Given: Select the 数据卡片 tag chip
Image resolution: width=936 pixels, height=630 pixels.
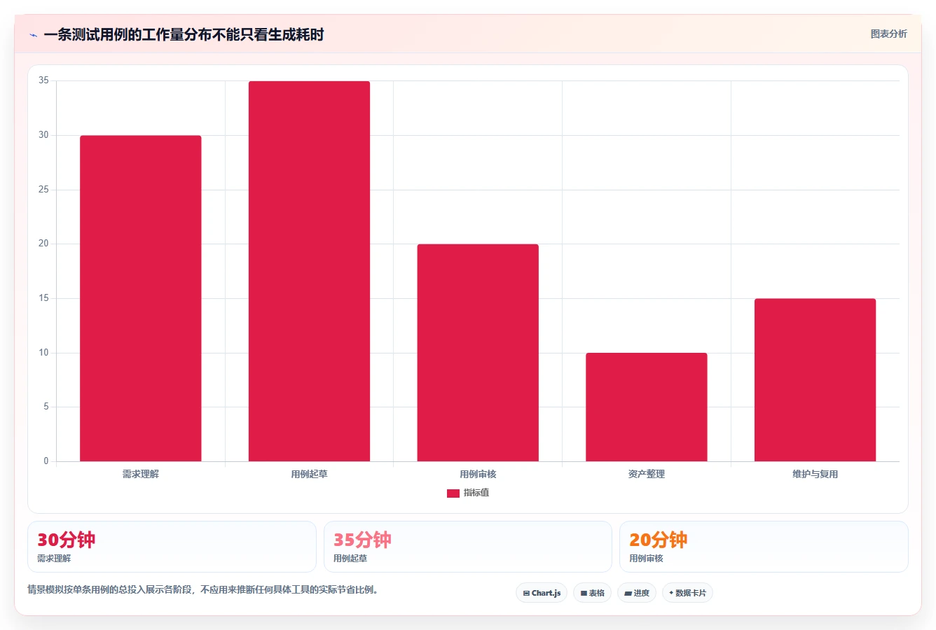Looking at the screenshot, I should (x=687, y=593).
